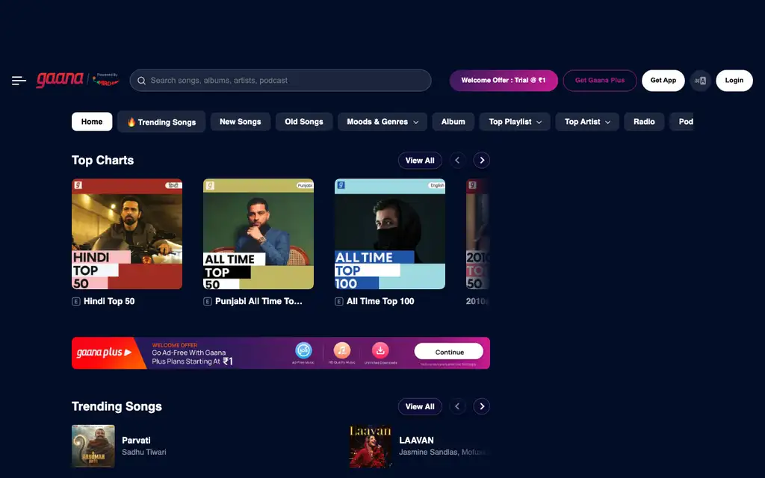This screenshot has height=478, width=765.
Task: Open the language selector icon
Action: [700, 81]
